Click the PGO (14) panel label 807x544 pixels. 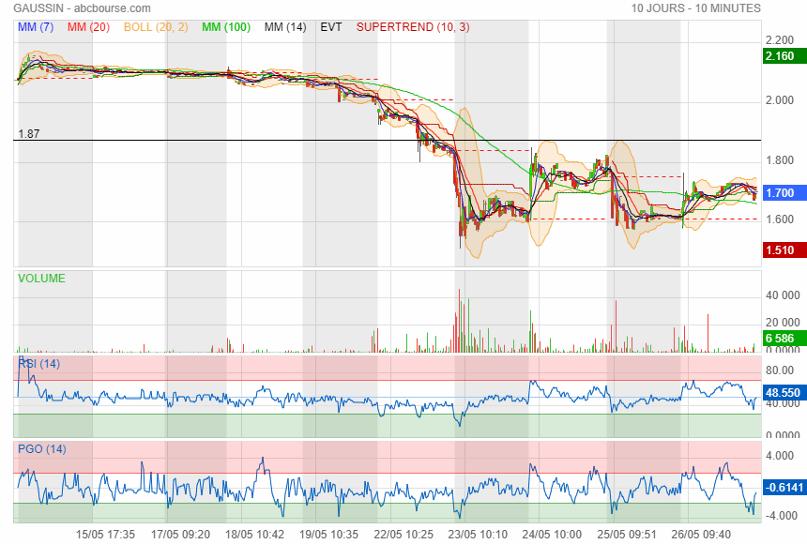(x=42, y=449)
